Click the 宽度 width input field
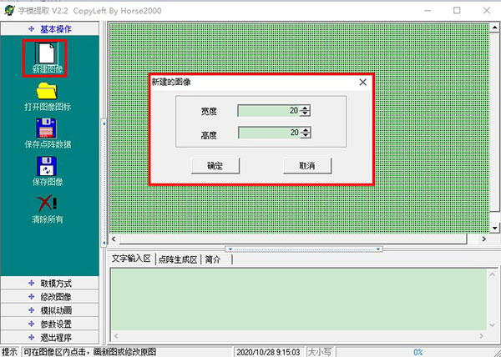Image resolution: width=501 pixels, height=357 pixels. pos(268,111)
